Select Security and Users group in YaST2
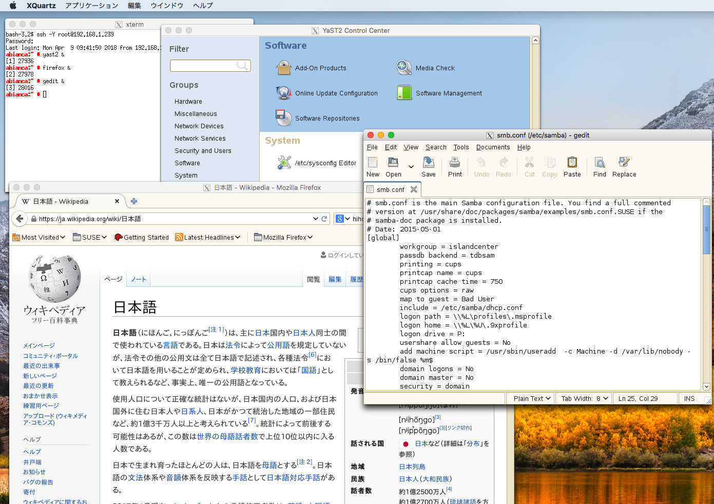Screen dimensions: 714x504 tap(203, 151)
